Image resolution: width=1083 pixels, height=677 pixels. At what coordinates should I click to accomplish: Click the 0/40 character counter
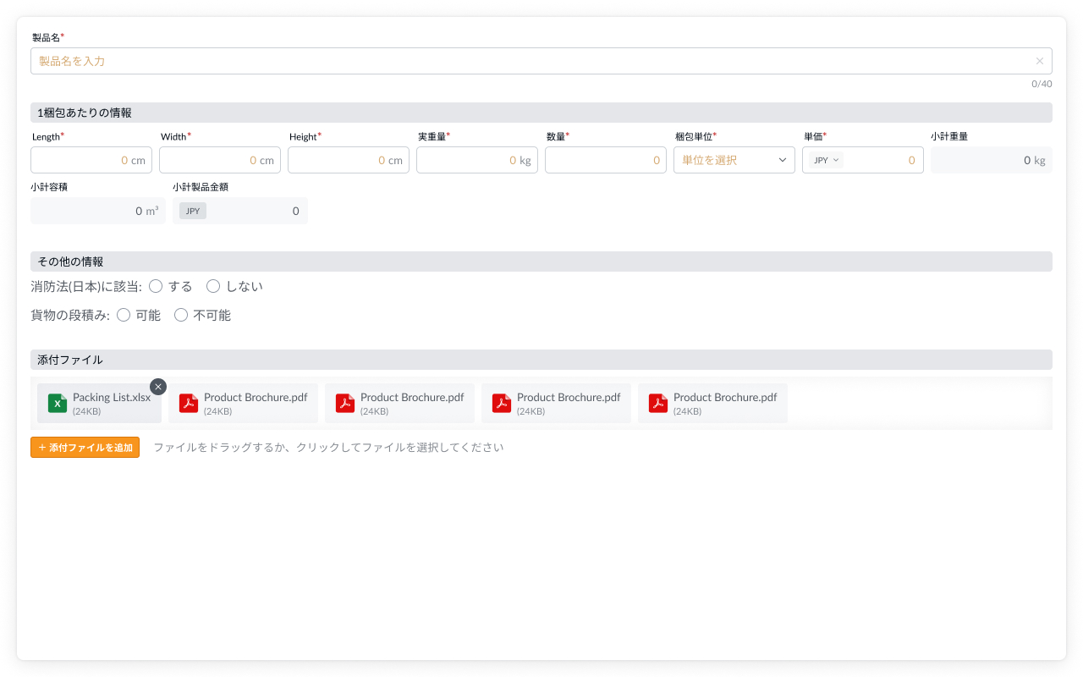coord(1042,84)
